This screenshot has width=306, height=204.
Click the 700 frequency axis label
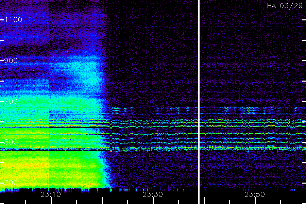(x=11, y=101)
